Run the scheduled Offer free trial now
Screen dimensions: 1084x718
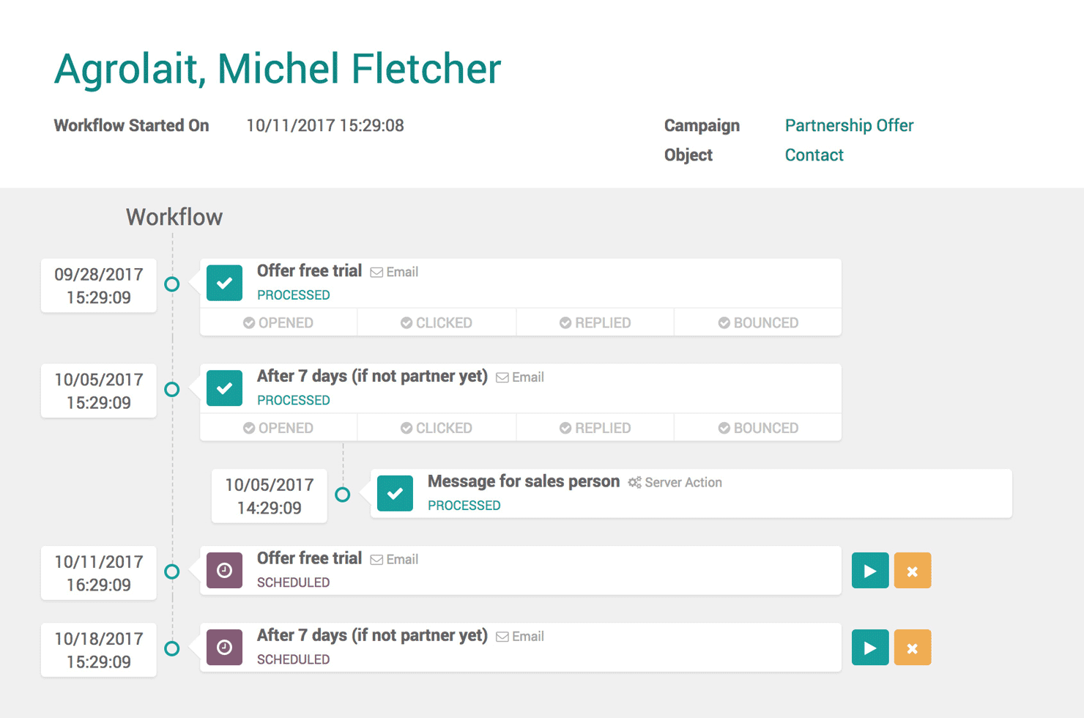(x=869, y=570)
